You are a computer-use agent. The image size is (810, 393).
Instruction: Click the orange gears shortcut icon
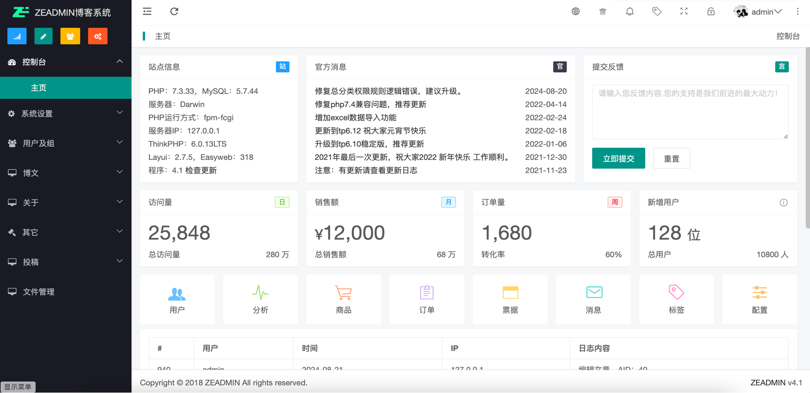pyautogui.click(x=97, y=37)
